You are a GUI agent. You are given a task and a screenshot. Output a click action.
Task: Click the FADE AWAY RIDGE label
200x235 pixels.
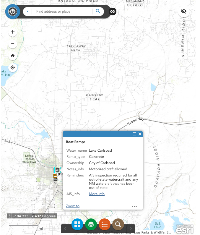(x=76, y=48)
